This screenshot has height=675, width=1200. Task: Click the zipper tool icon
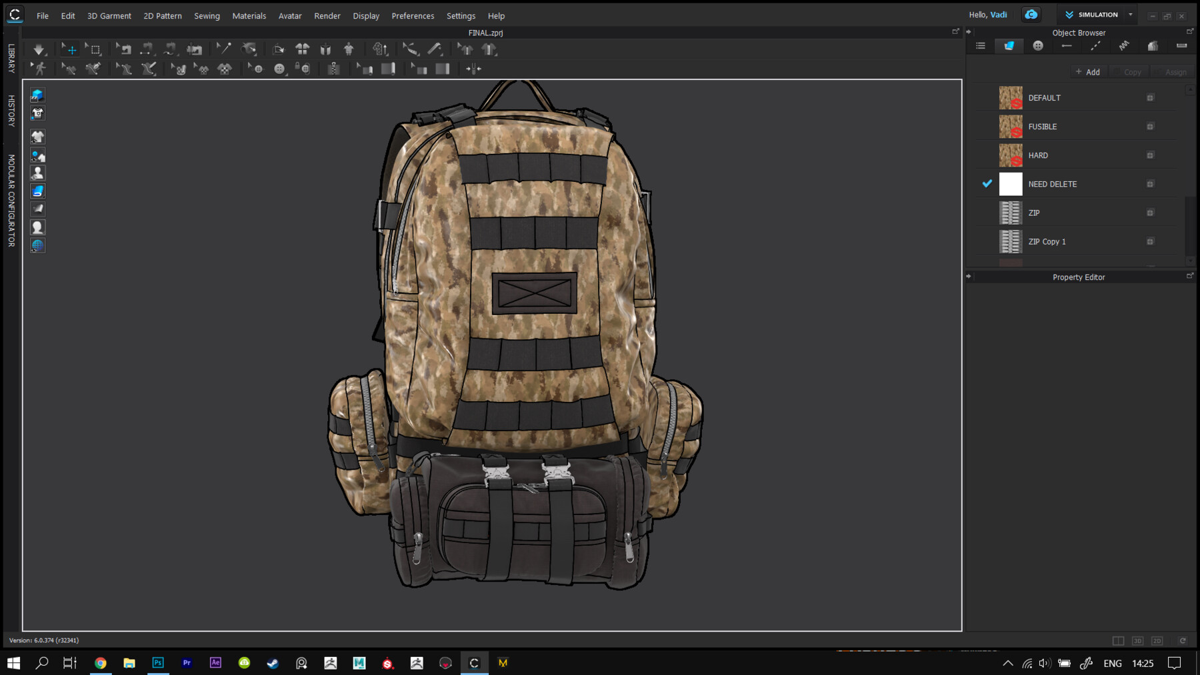(x=333, y=68)
